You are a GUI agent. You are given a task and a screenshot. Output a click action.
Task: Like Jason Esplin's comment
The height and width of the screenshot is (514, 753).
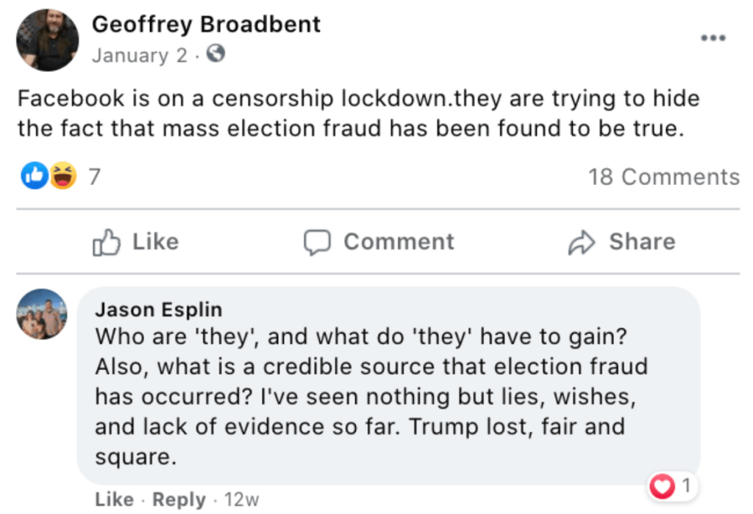(x=114, y=500)
